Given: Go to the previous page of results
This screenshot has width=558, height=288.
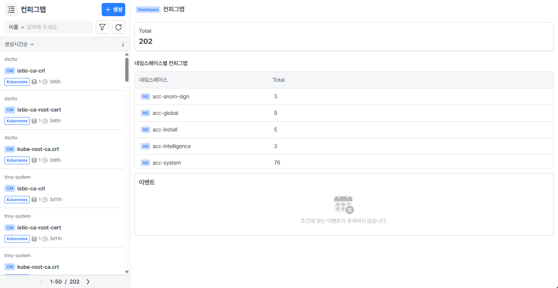Looking at the screenshot, I should point(42,282).
